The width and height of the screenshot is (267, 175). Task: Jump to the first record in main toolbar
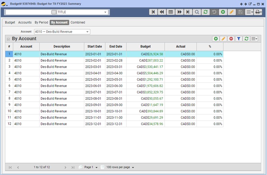pos(153,12)
